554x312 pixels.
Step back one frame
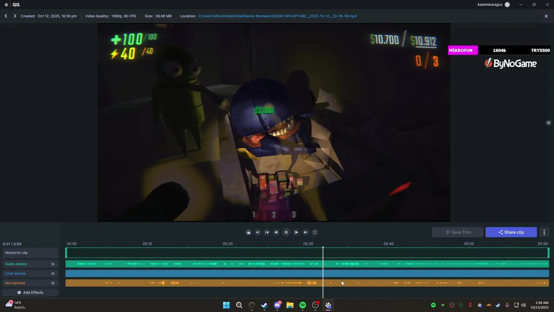click(276, 232)
